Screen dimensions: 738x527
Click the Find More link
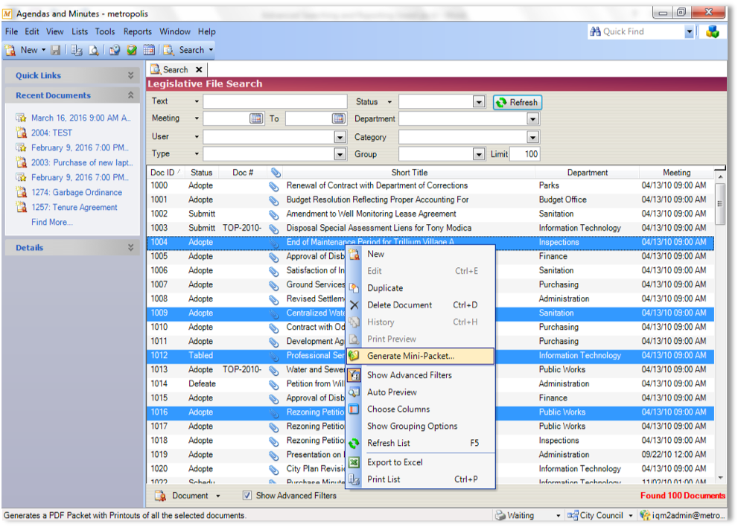pos(52,222)
